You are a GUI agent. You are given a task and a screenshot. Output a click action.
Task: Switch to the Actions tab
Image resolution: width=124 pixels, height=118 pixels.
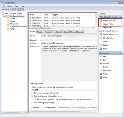click(48, 32)
